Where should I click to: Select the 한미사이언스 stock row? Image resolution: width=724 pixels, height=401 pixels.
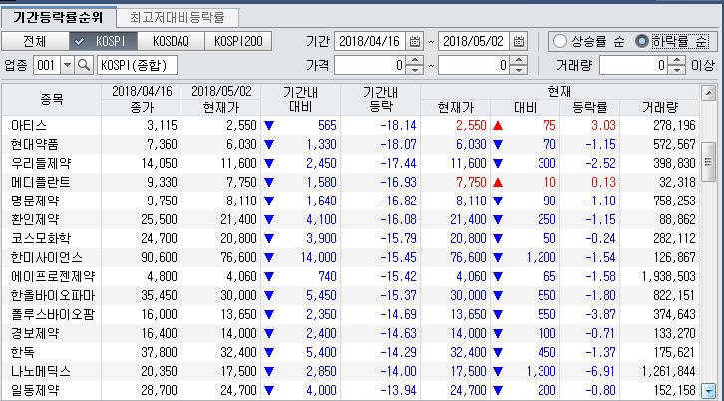[351, 257]
